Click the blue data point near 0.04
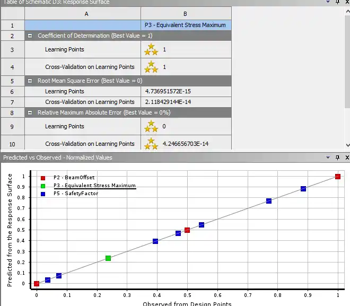 coord(48,279)
